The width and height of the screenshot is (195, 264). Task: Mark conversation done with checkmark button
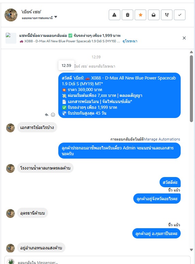tap(180, 15)
